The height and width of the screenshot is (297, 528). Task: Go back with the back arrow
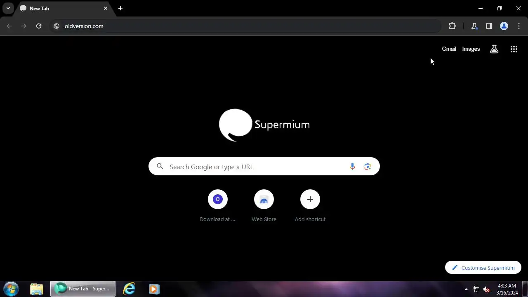[9, 26]
